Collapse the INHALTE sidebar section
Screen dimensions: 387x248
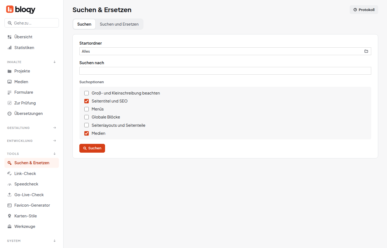pyautogui.click(x=32, y=62)
